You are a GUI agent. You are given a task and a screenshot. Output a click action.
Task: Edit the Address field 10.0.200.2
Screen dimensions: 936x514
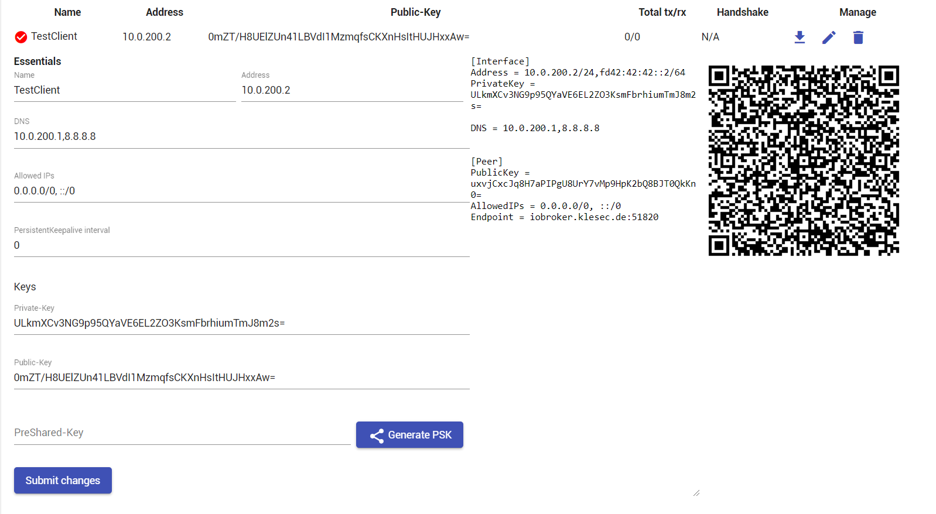click(x=352, y=90)
